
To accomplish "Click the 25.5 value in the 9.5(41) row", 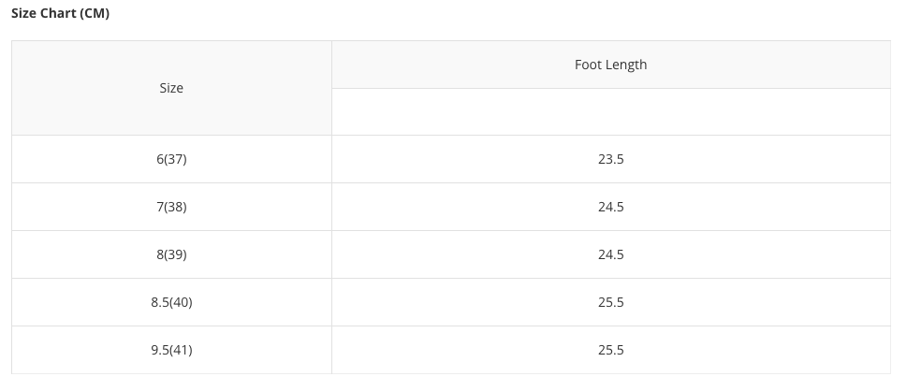I will click(610, 350).
